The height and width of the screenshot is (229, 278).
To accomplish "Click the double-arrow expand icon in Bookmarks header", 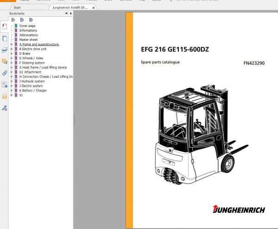I will 66,13.
